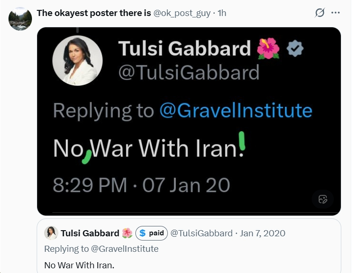Click the quoted post's "Tulsi Gabbard" name
Screen dimensions: 362x273
tap(90, 233)
